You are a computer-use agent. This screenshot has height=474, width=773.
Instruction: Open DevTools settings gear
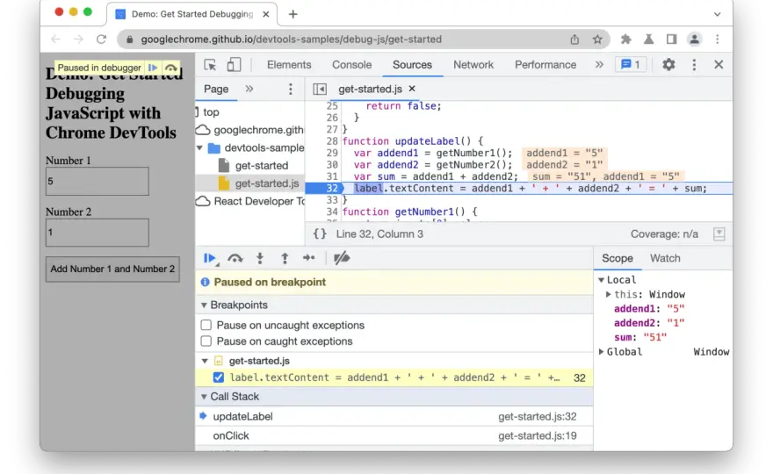[x=668, y=65]
